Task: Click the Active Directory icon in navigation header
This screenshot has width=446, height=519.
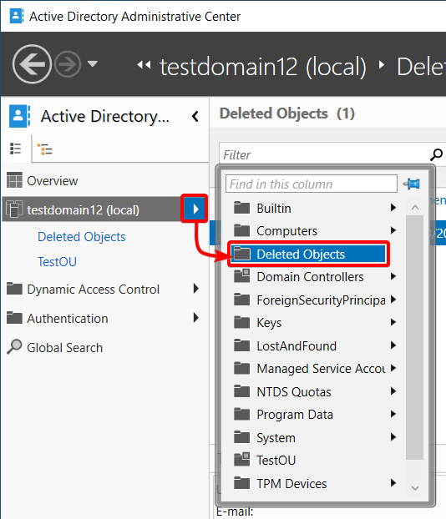Action: click(19, 116)
